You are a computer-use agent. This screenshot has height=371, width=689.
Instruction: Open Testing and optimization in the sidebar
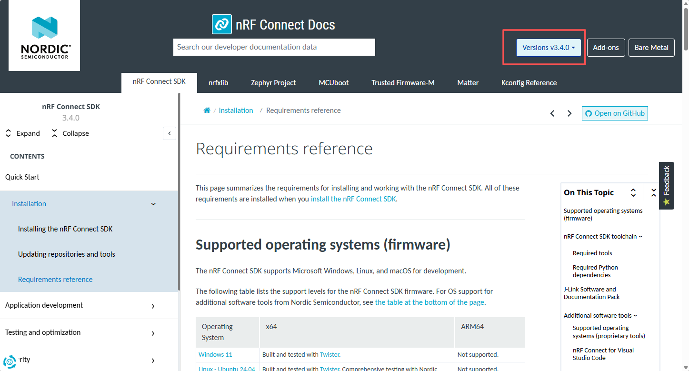tap(43, 332)
